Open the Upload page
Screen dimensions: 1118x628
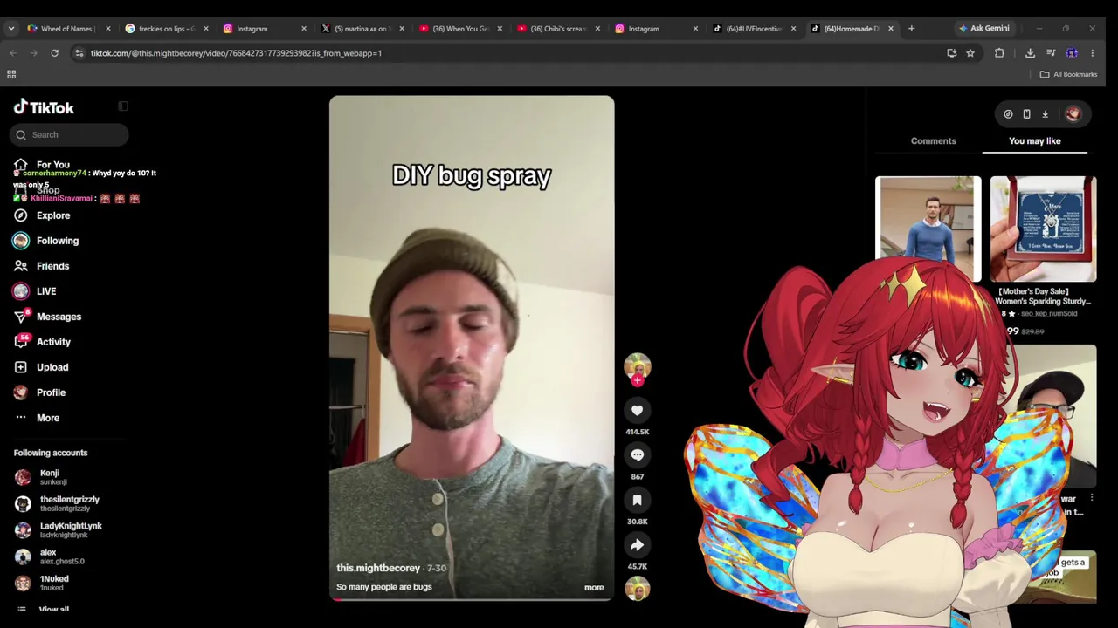[x=52, y=367]
